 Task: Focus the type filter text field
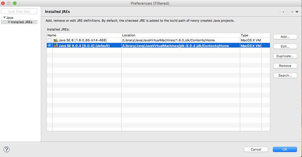tap(19, 11)
